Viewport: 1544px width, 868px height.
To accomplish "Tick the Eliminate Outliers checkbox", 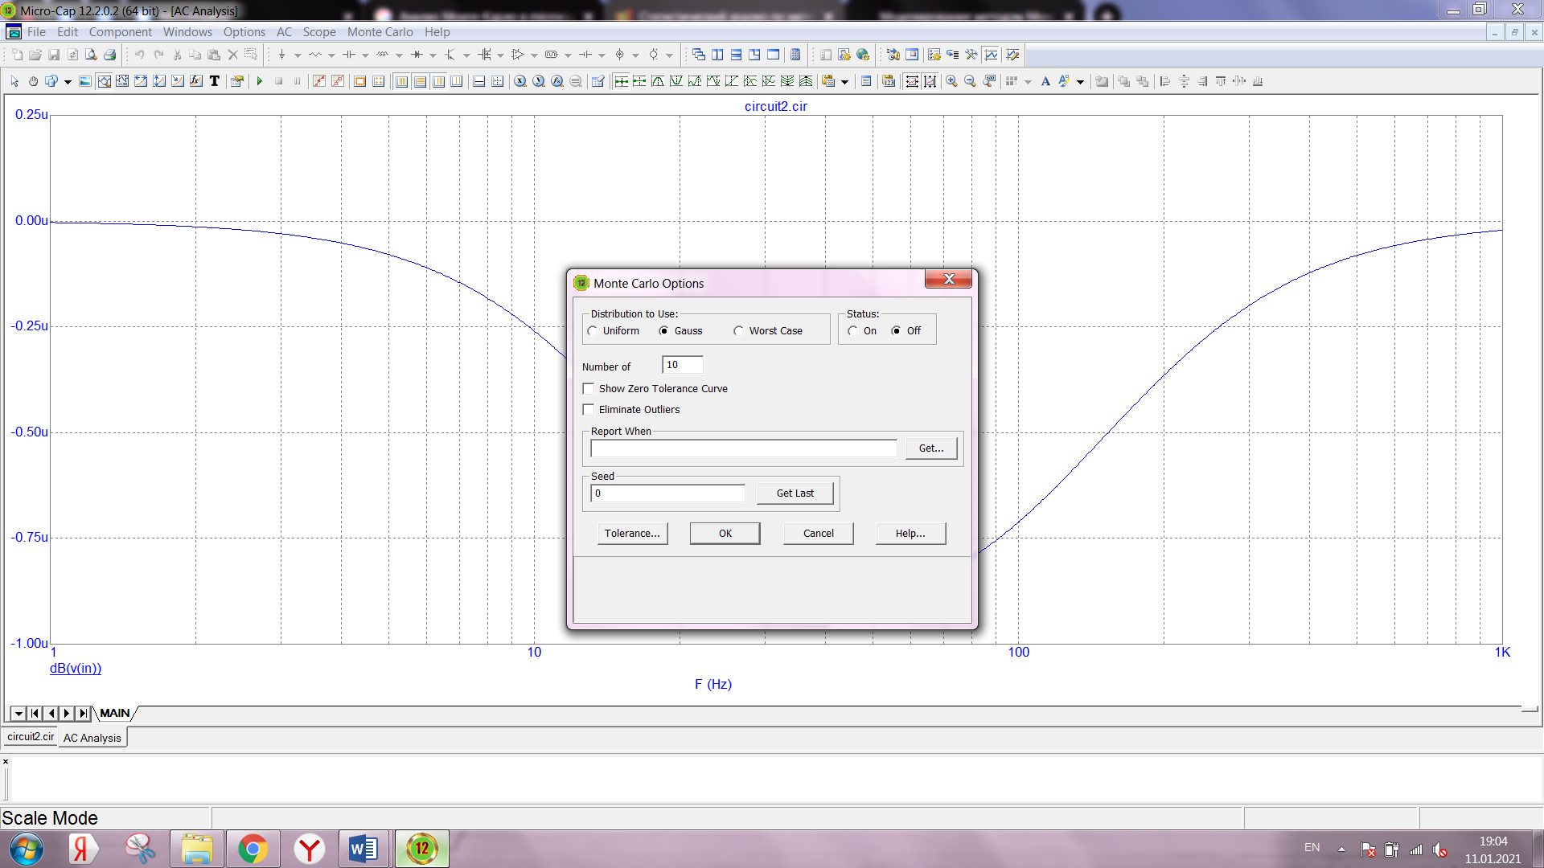I will point(632,410).
